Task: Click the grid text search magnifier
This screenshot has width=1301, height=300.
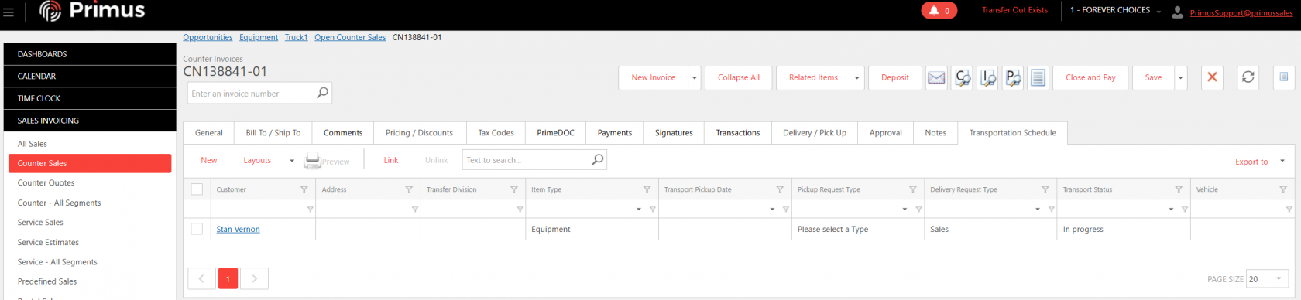Action: (x=597, y=160)
